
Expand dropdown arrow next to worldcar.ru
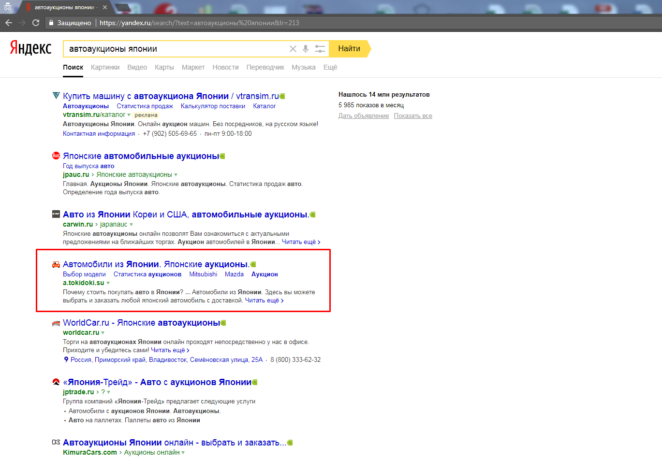(x=103, y=333)
